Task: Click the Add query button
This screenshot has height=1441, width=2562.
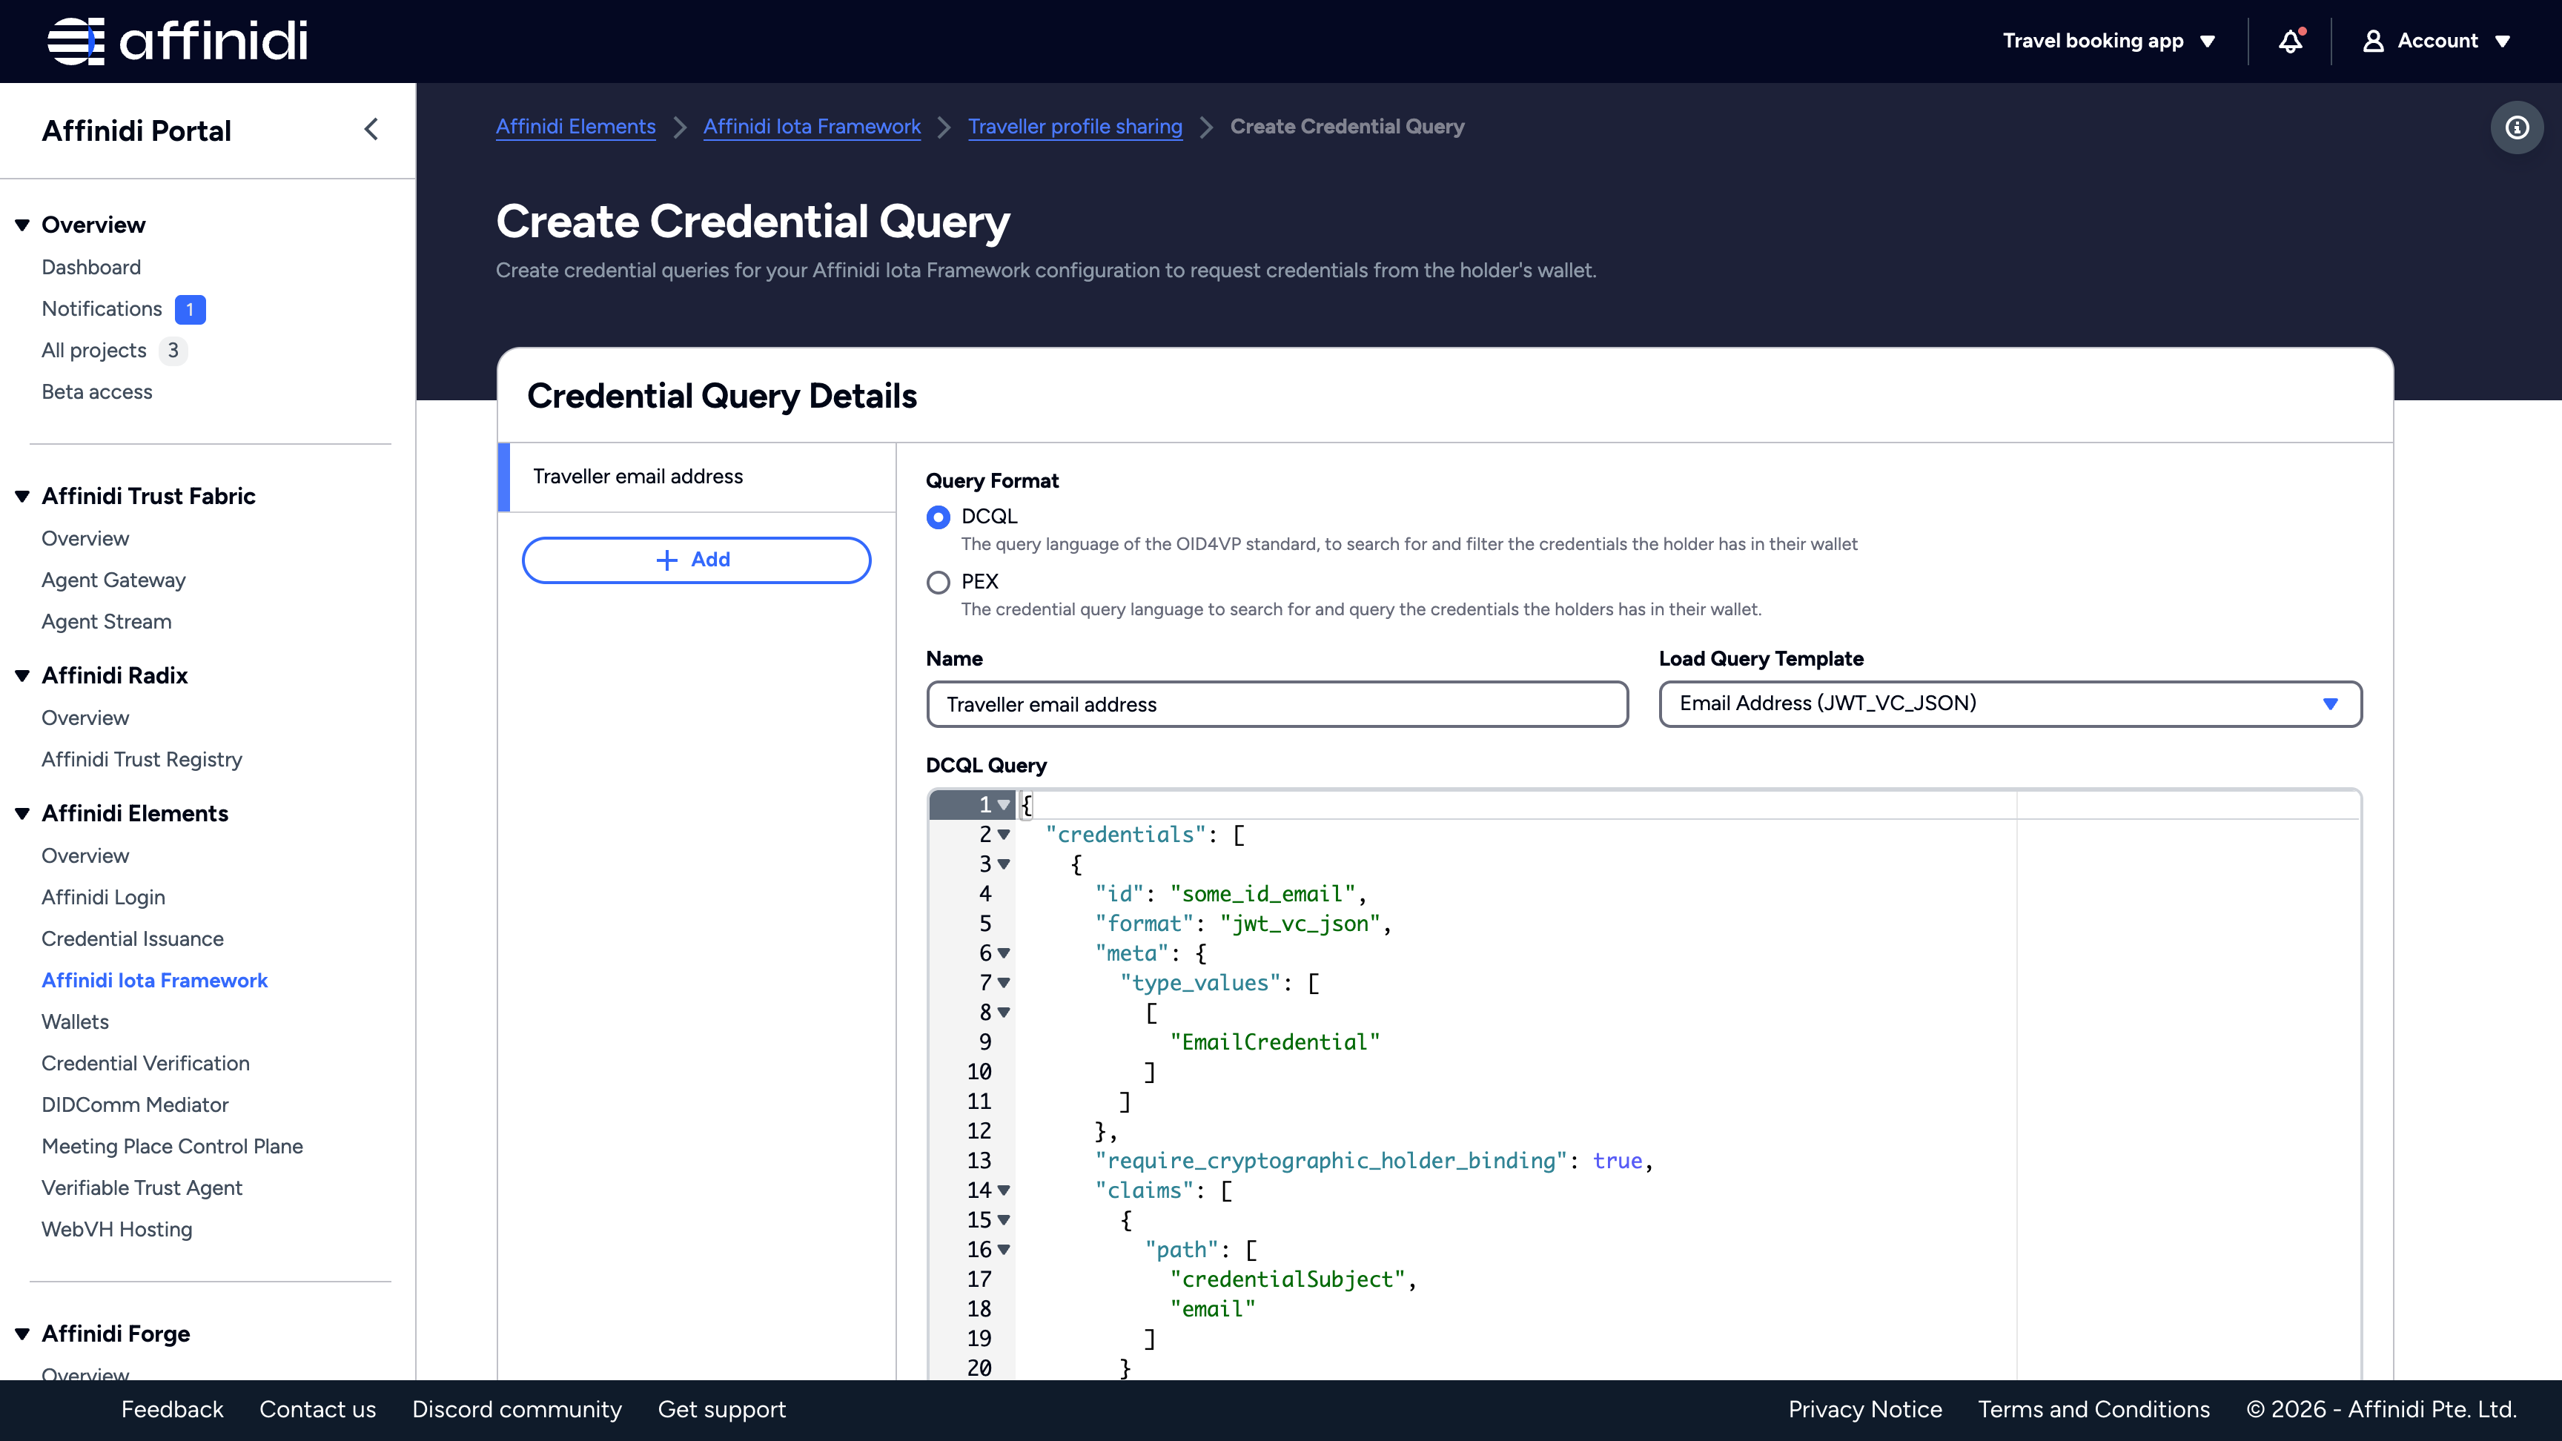Action: [696, 560]
